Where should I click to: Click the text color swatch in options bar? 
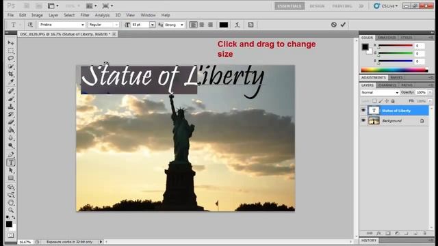pyautogui.click(x=224, y=25)
